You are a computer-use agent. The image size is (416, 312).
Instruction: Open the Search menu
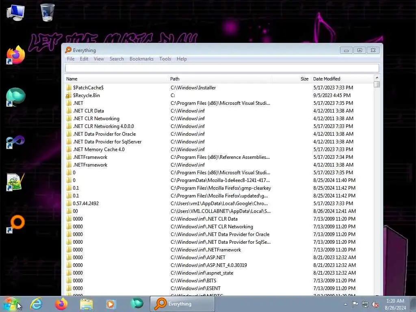click(117, 59)
